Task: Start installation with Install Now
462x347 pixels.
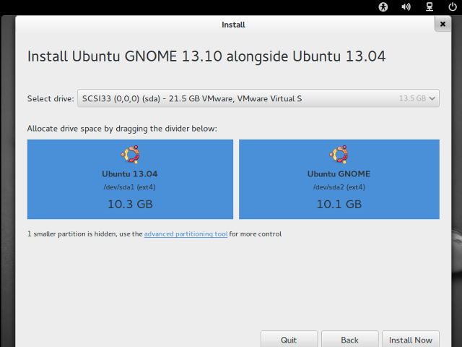Action: [411, 340]
